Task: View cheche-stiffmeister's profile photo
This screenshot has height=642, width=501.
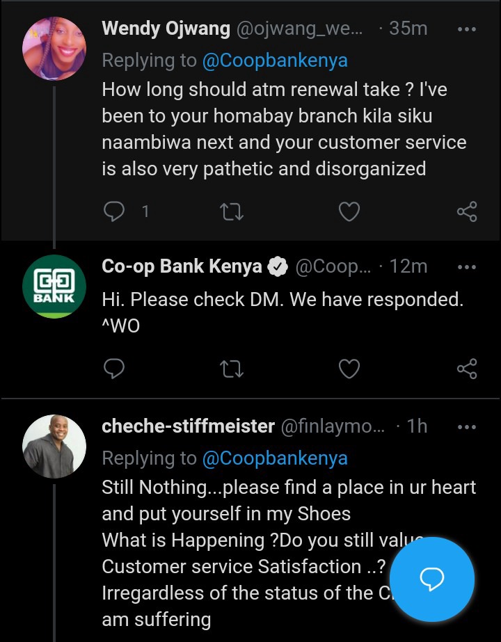Action: coord(54,447)
